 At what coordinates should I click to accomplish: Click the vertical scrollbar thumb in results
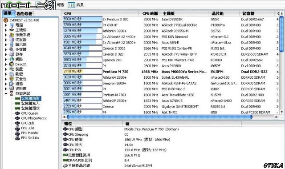click(281, 34)
